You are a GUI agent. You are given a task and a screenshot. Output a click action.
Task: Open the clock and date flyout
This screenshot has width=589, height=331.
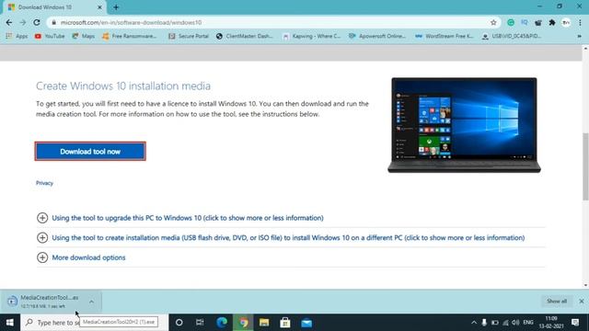point(551,323)
